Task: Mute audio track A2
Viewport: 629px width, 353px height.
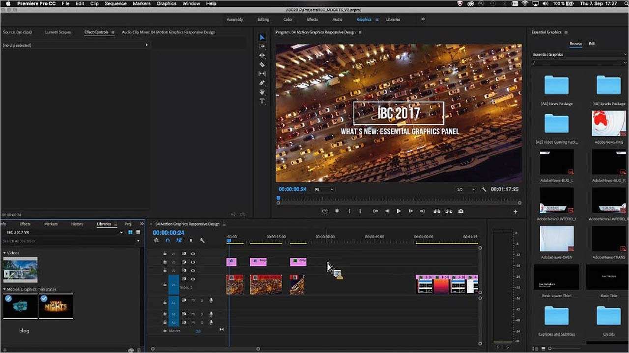Action: (x=193, y=314)
